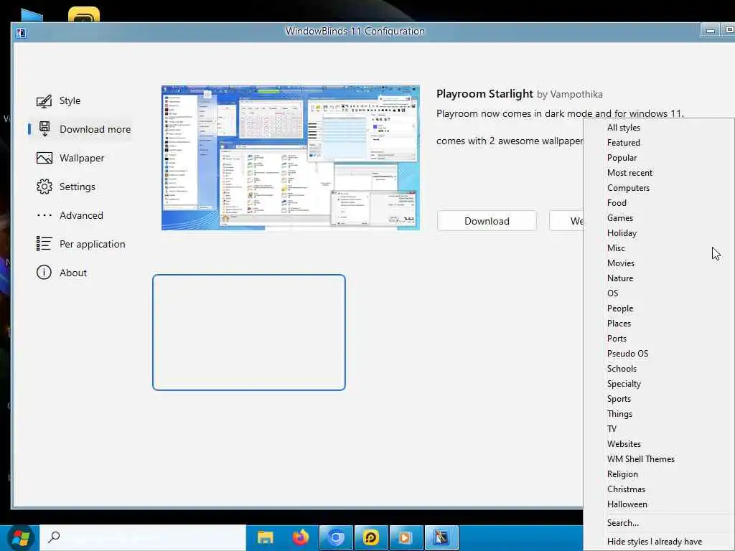Open the orange media player taskbar icon
The image size is (735, 551).
tap(406, 537)
